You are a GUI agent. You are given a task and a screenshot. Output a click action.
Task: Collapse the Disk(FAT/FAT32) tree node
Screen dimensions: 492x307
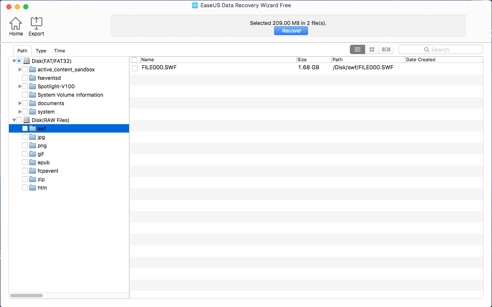point(14,61)
